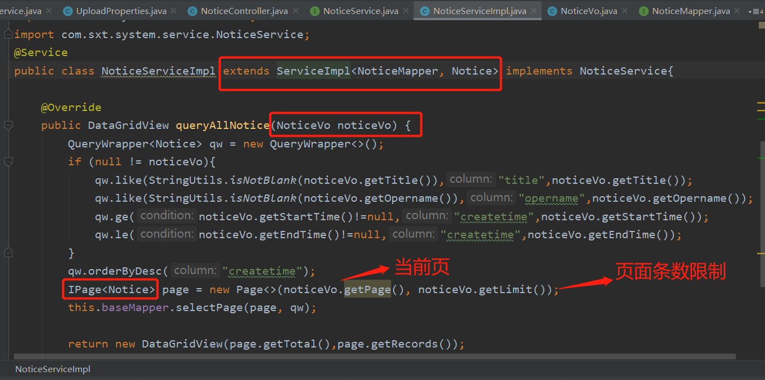Viewport: 765px width, 380px height.
Task: Click the NoticeServiceImpl breadcrumb
Action: [53, 369]
